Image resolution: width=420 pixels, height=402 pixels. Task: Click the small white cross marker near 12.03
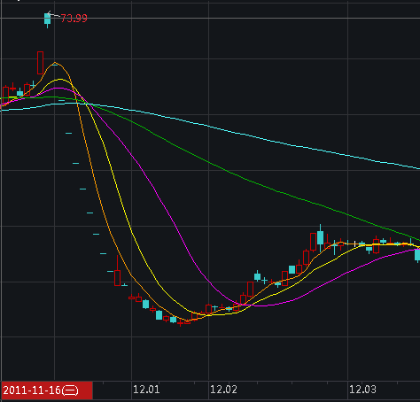354,244
